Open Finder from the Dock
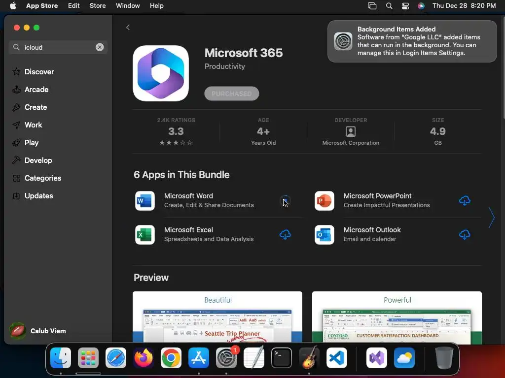 tap(61, 358)
